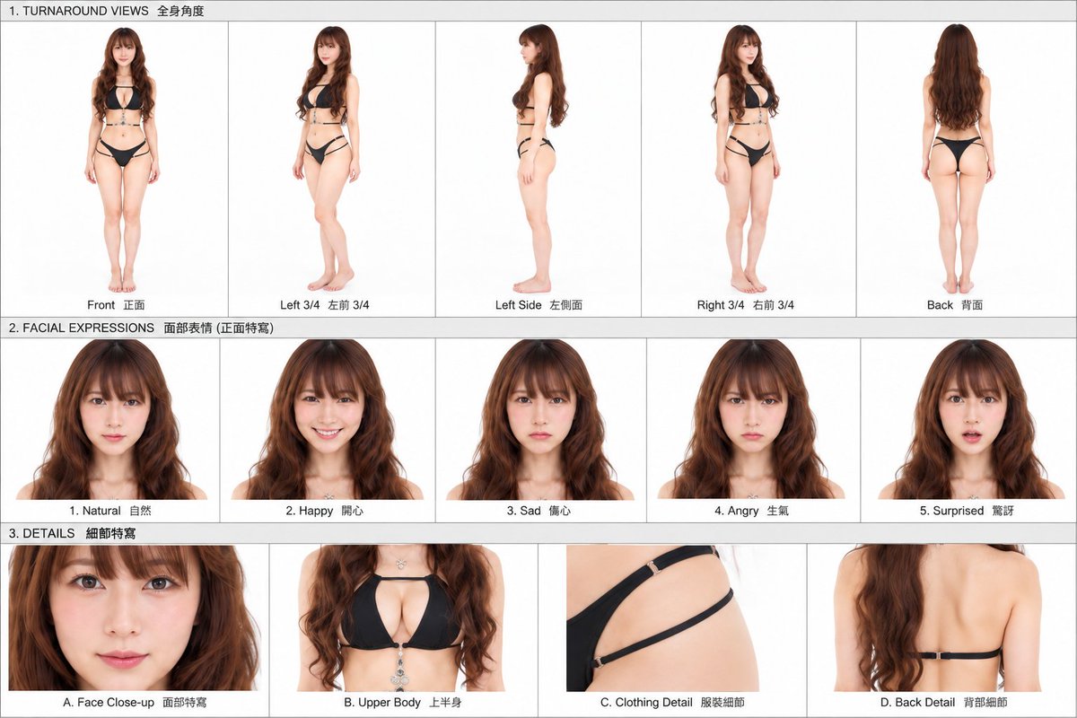Select the Angry expression portrait
Viewport: 1077px width, 718px height.
753,419
